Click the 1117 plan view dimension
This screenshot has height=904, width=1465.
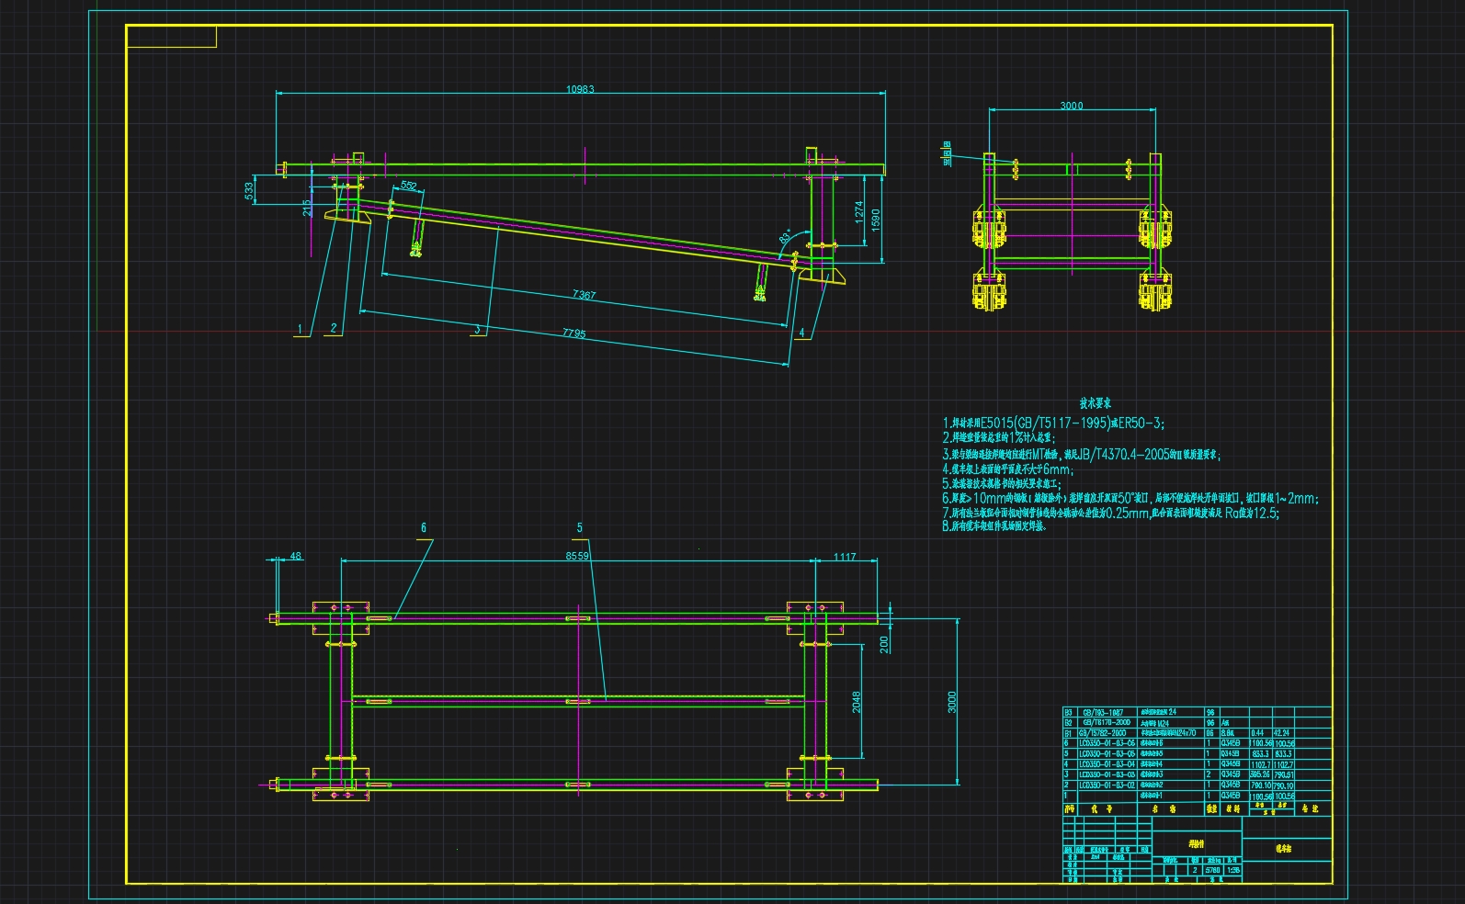point(845,557)
